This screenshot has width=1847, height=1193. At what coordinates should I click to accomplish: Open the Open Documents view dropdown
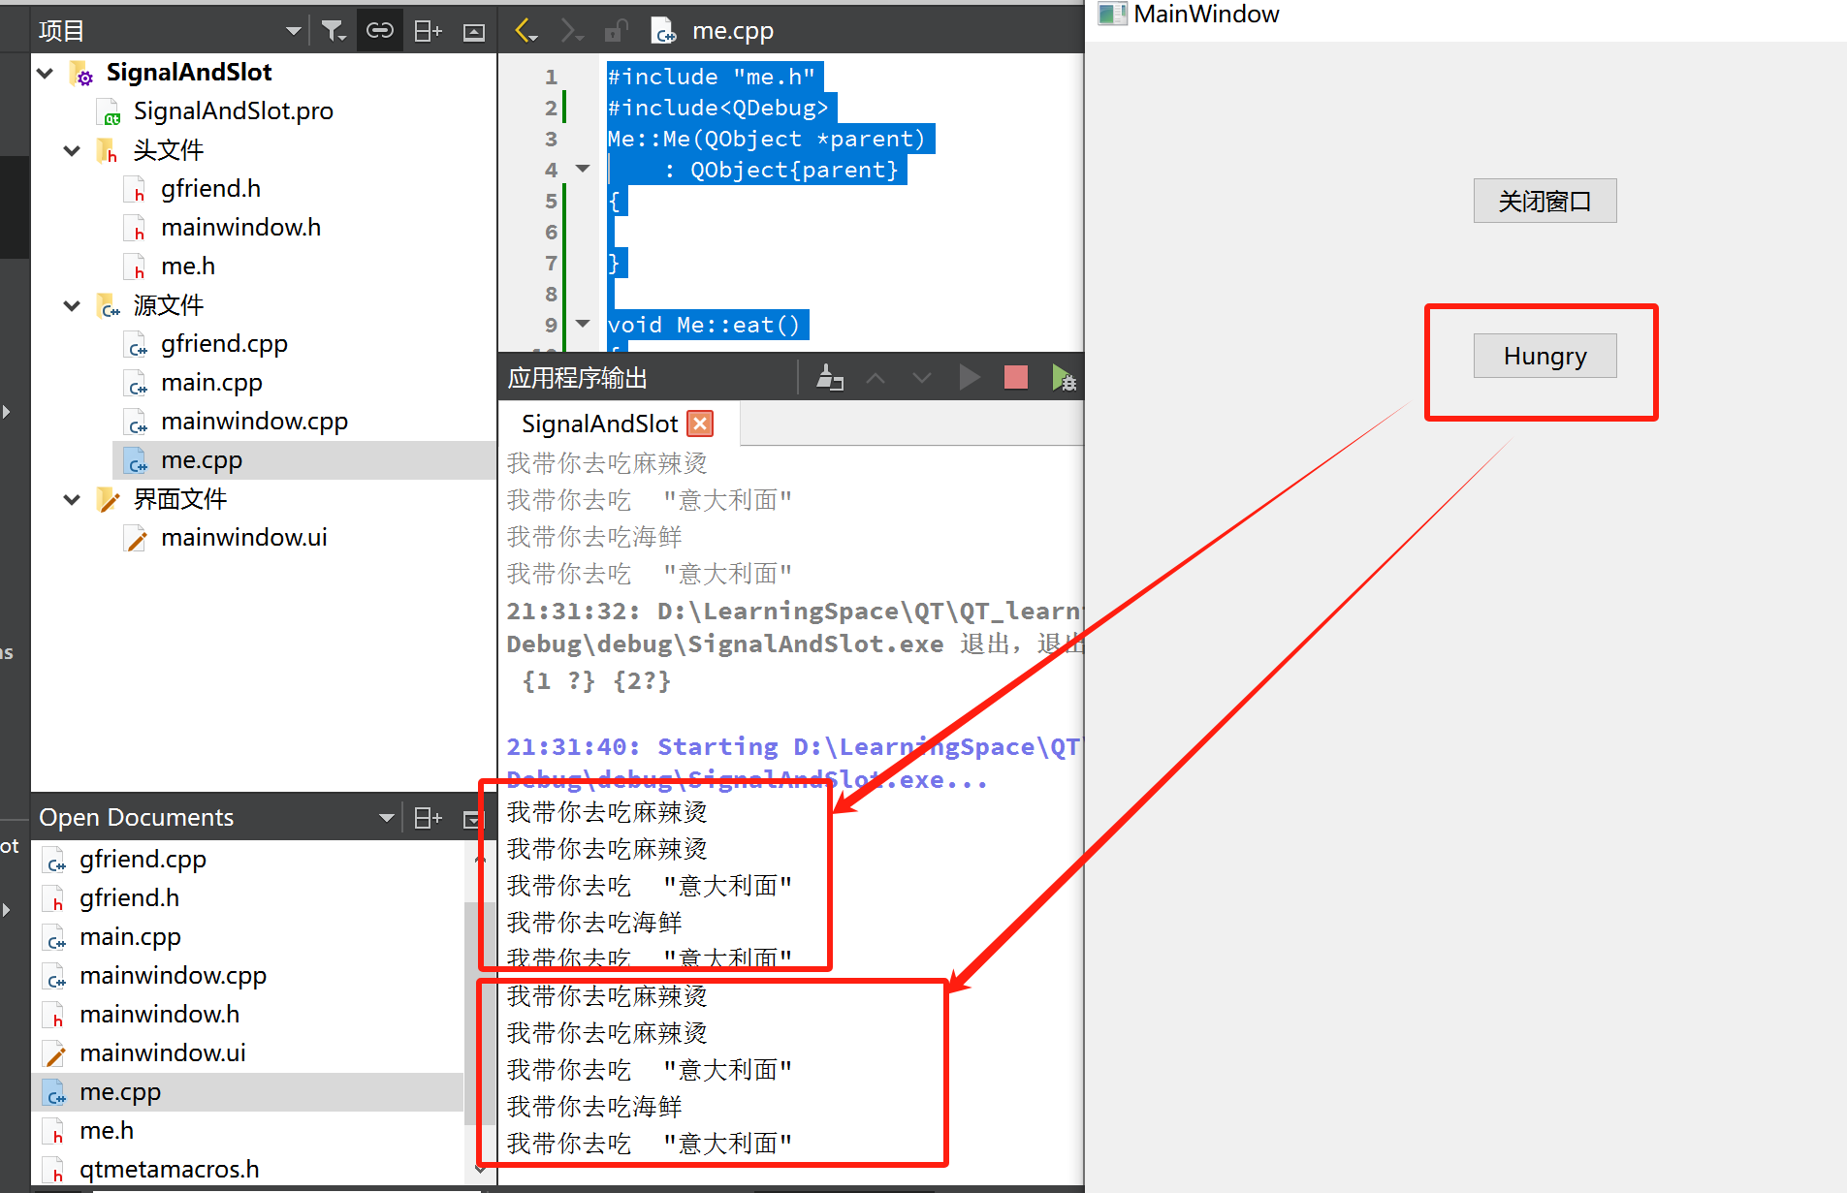(x=386, y=818)
